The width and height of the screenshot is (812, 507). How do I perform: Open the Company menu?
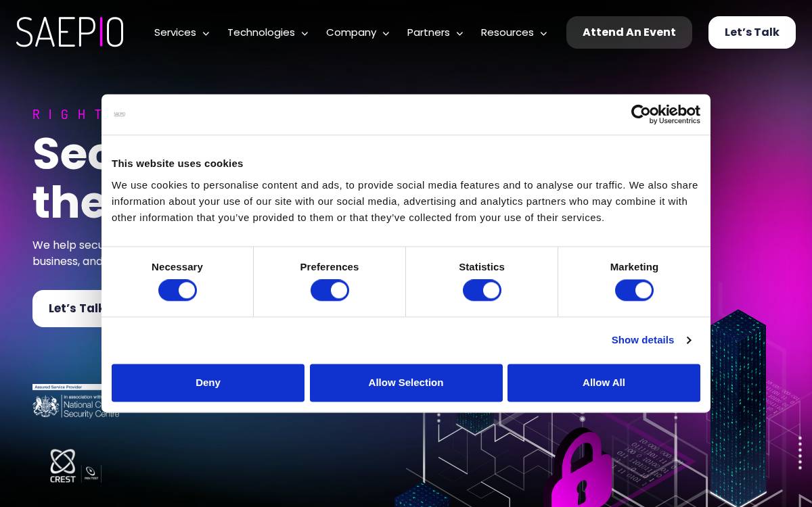point(351,32)
